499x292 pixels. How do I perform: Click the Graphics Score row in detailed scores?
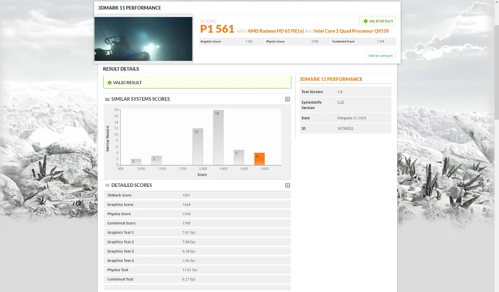pos(197,204)
